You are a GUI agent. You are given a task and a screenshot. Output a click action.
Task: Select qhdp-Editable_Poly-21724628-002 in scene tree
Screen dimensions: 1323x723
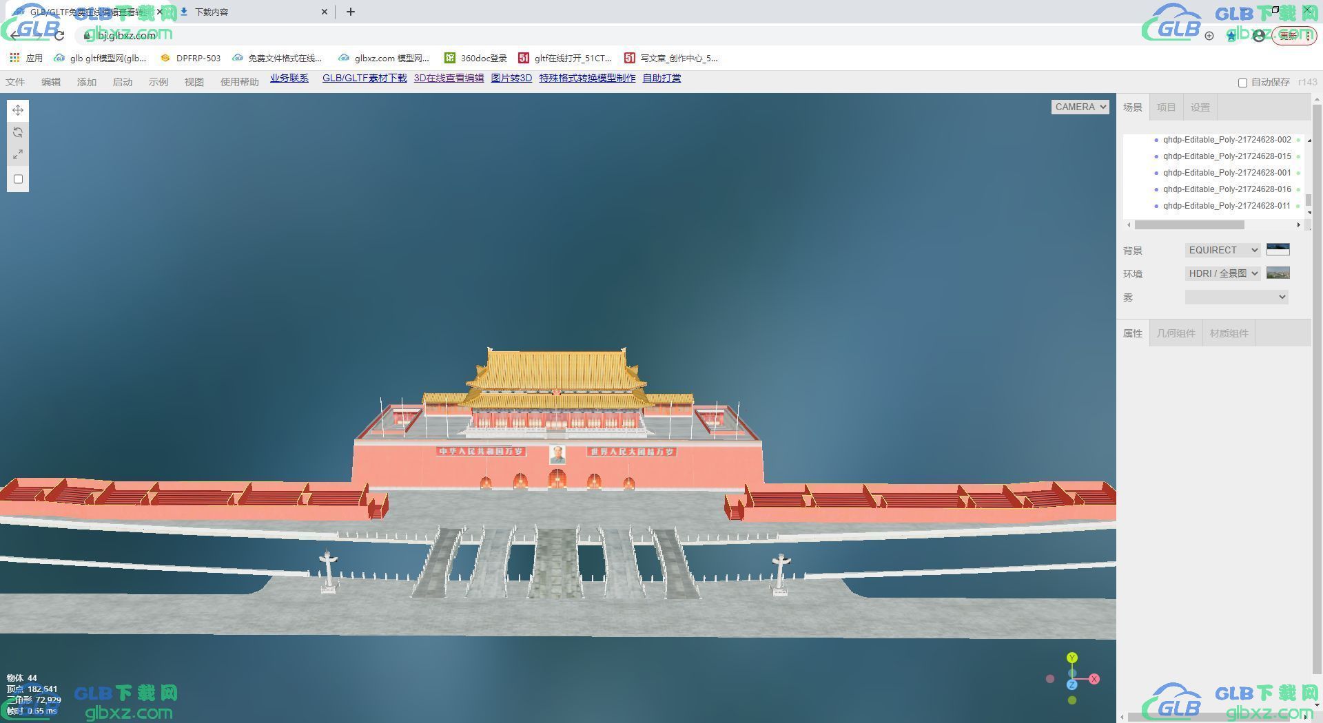tap(1227, 140)
